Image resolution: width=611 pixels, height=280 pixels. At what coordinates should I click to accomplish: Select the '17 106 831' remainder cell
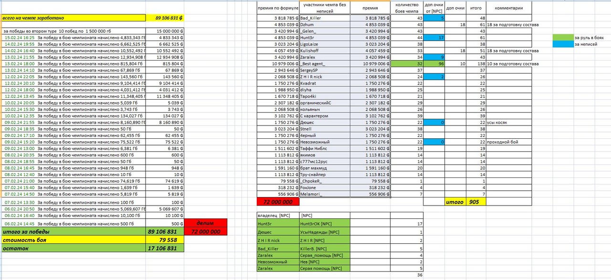(x=165, y=248)
